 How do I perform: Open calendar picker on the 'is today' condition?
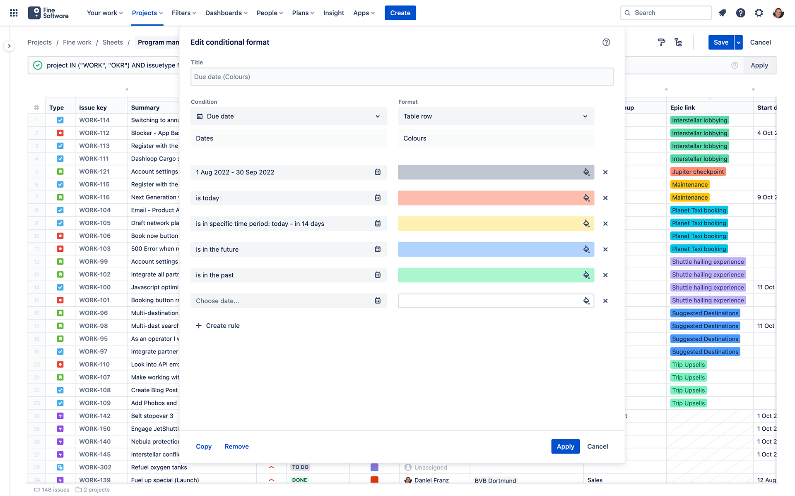tap(377, 198)
